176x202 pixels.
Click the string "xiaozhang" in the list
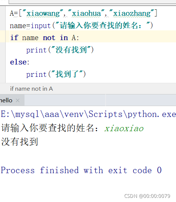pyautogui.click(x=132, y=13)
